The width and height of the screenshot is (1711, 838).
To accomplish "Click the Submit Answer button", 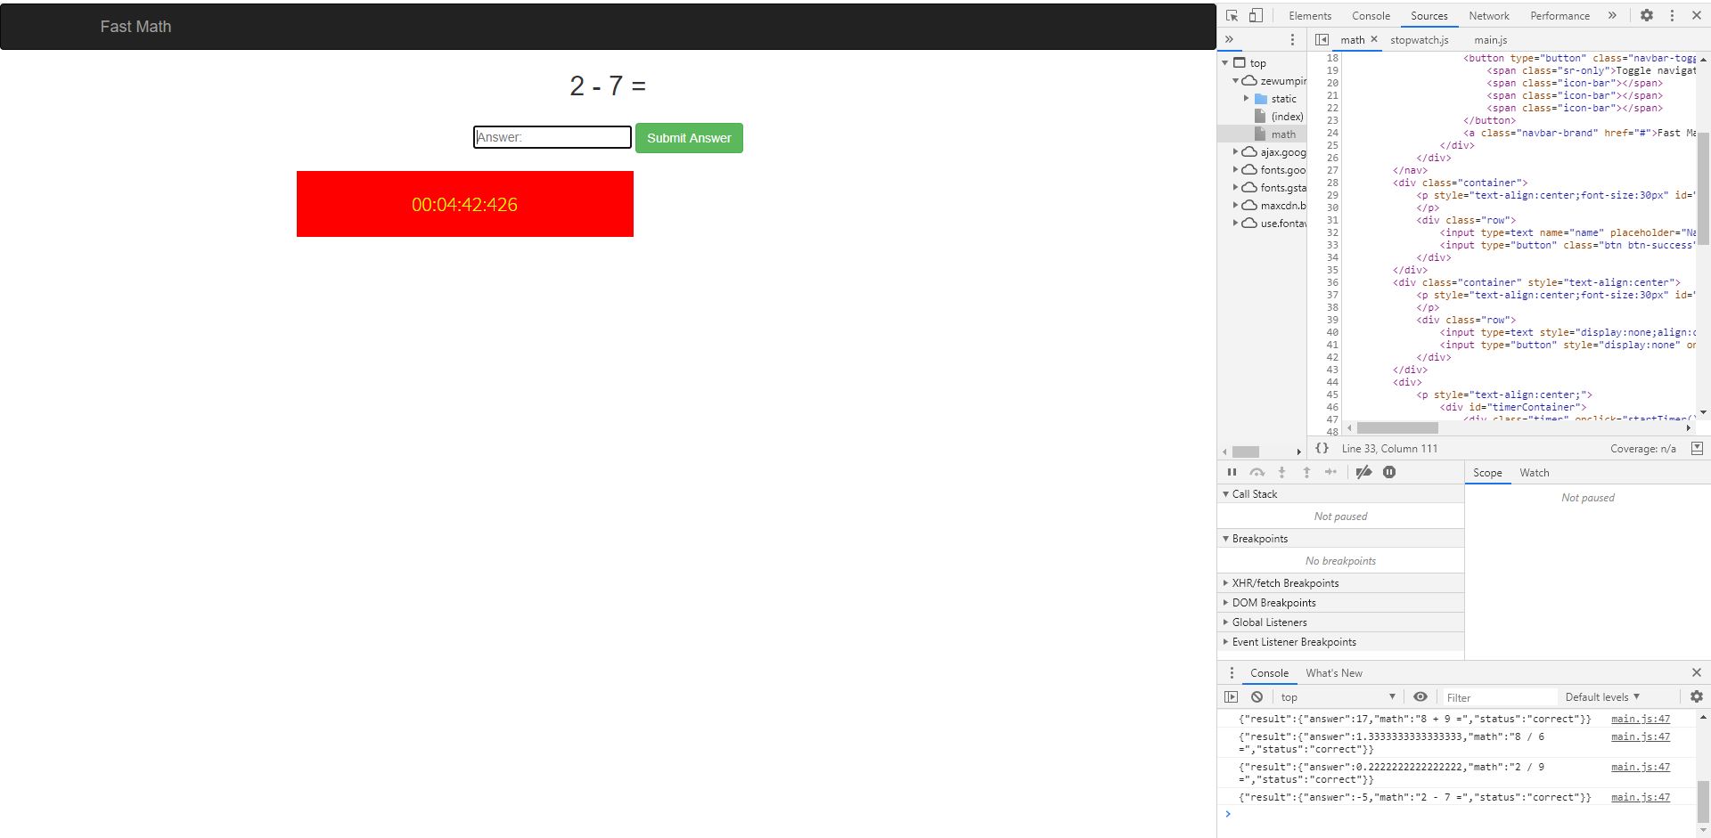I will 689,138.
